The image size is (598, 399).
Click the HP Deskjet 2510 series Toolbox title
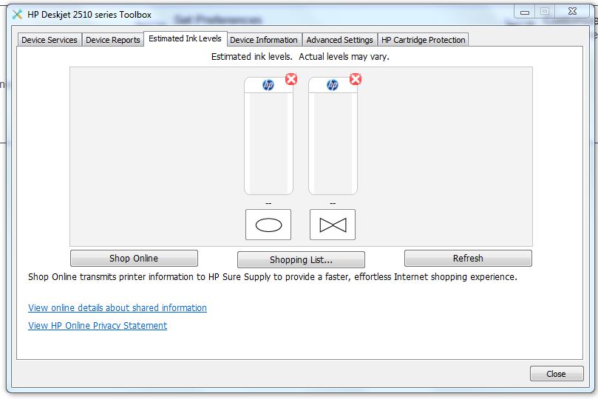click(89, 15)
